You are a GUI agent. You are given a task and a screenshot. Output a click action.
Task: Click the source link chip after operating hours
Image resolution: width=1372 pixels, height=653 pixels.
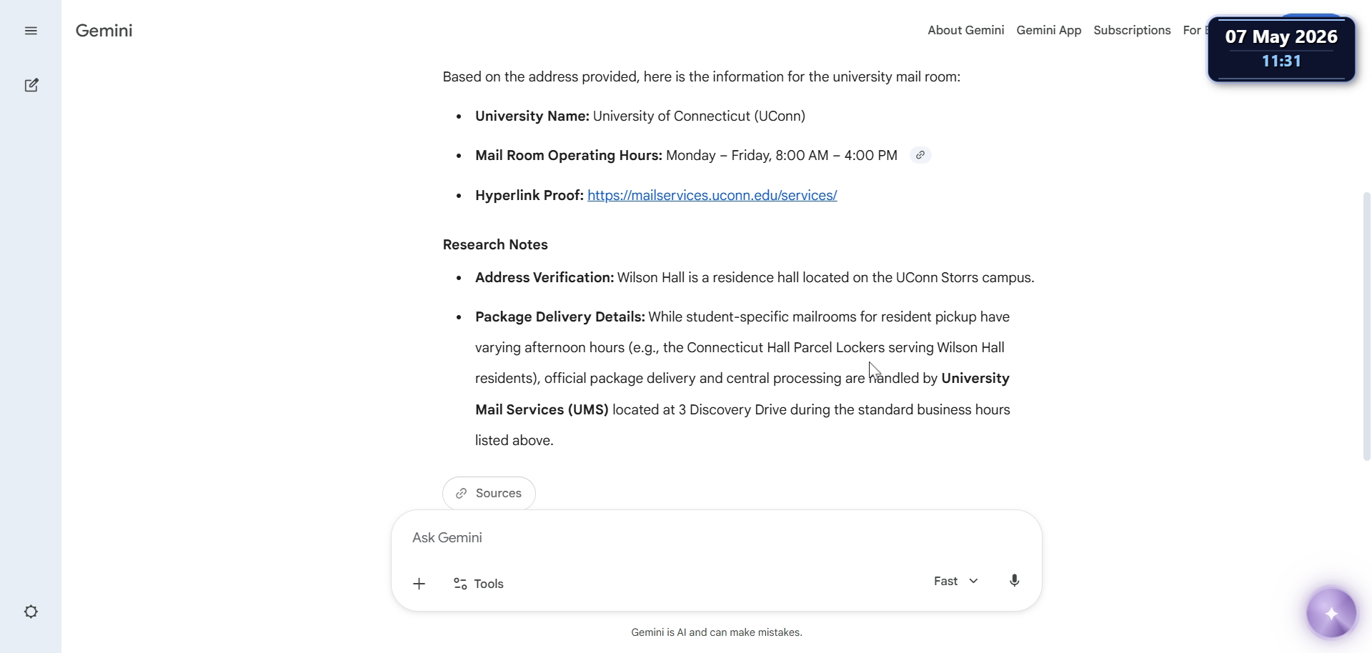[x=920, y=155]
